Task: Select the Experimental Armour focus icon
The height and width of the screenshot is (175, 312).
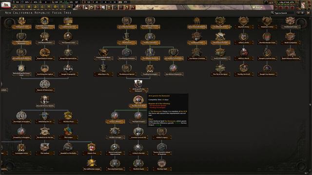Action: [x=44, y=52]
